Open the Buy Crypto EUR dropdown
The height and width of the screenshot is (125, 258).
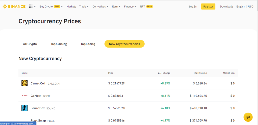tap(51, 7)
